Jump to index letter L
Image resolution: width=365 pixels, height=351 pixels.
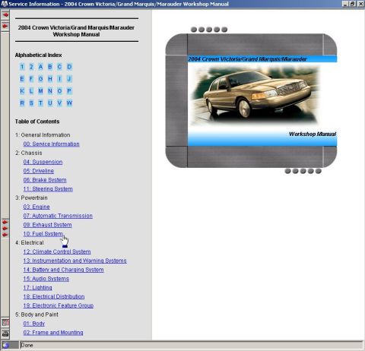click(x=31, y=91)
